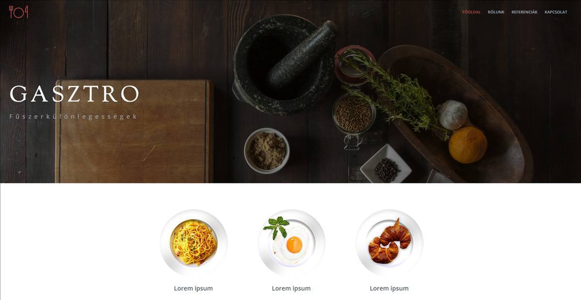This screenshot has width=581, height=300.
Task: Go to the RÓLUNK page
Action: coord(496,12)
